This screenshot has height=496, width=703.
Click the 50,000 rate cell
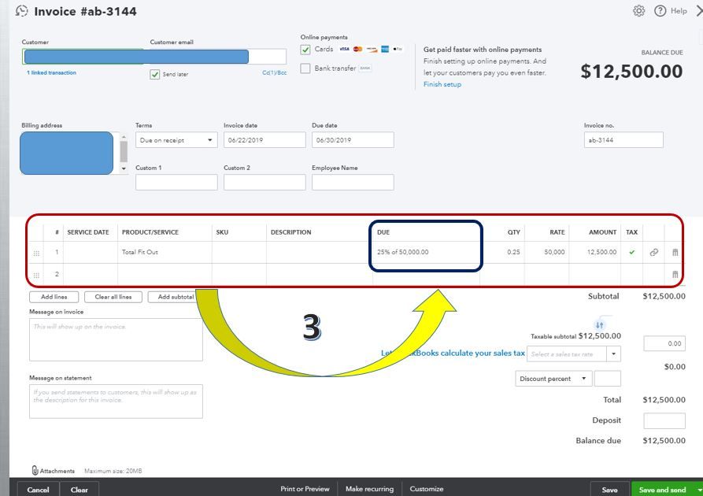(x=546, y=252)
